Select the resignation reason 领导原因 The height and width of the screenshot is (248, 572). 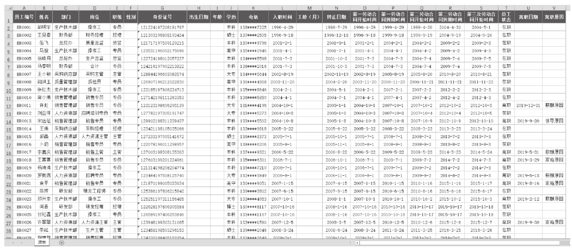point(553,121)
